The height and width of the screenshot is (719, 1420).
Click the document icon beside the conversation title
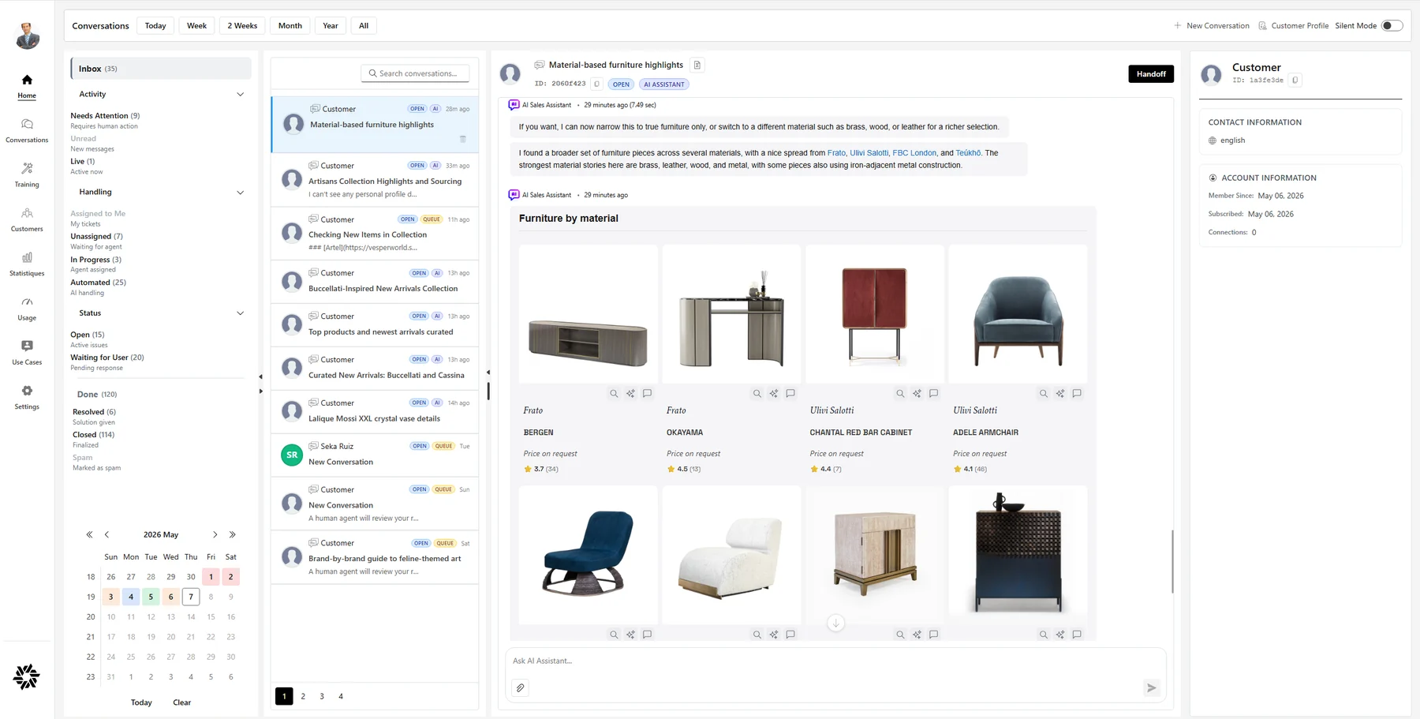coord(697,65)
